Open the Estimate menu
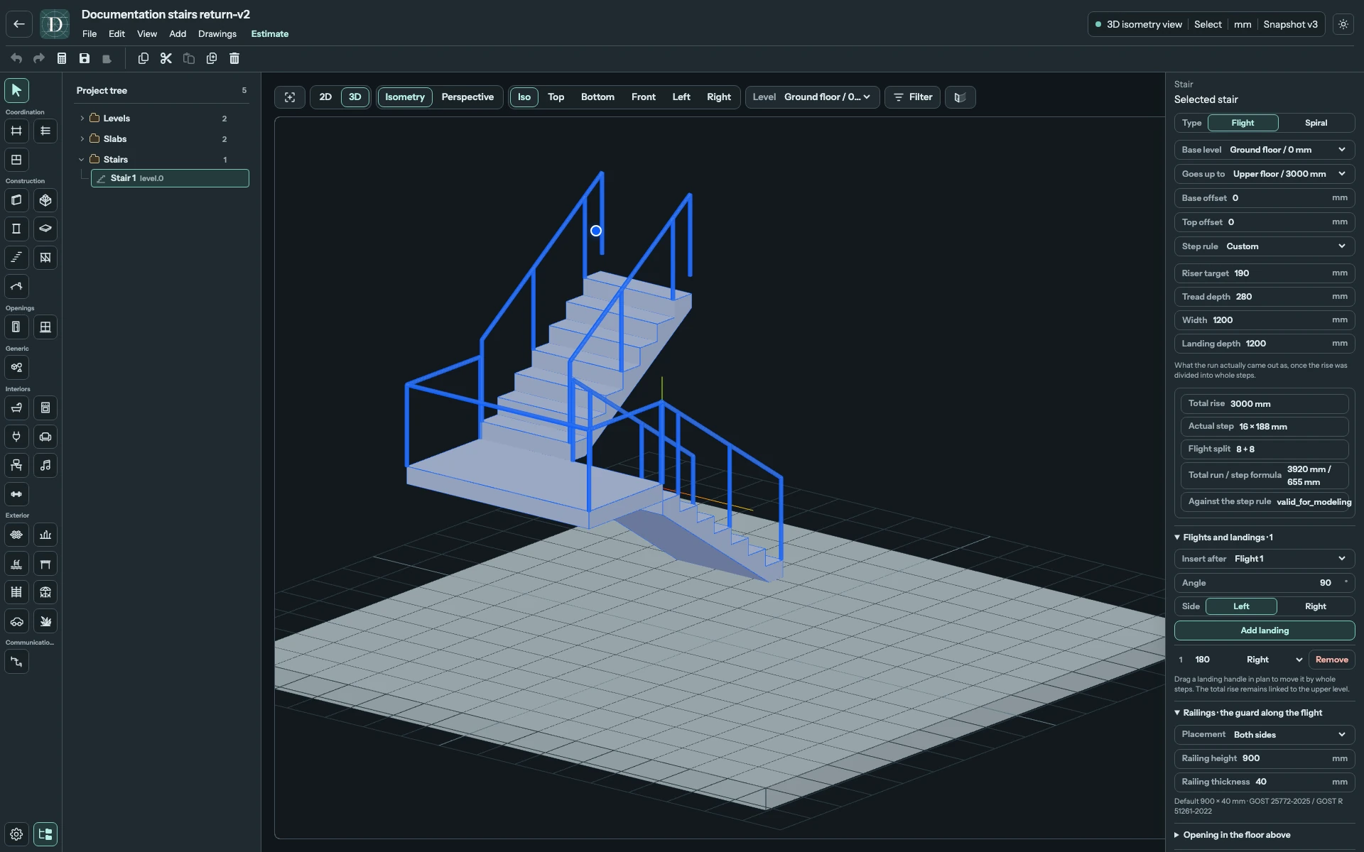Screen dimensions: 1364x852 coord(270,34)
